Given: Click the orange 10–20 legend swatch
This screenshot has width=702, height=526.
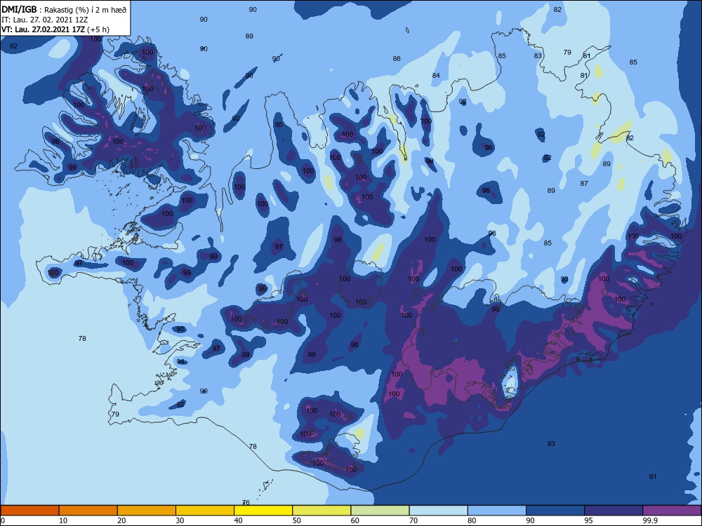Looking at the screenshot, I should coord(88,511).
